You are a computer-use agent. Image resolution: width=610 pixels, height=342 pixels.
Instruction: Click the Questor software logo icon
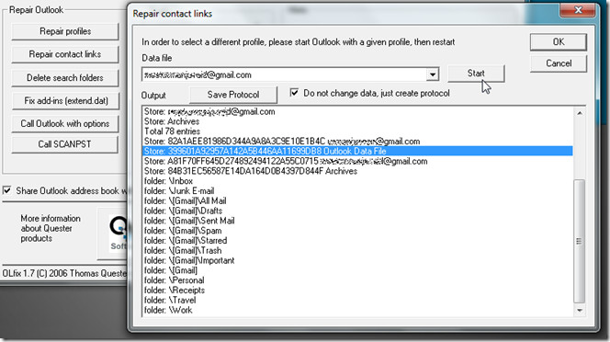coord(118,233)
